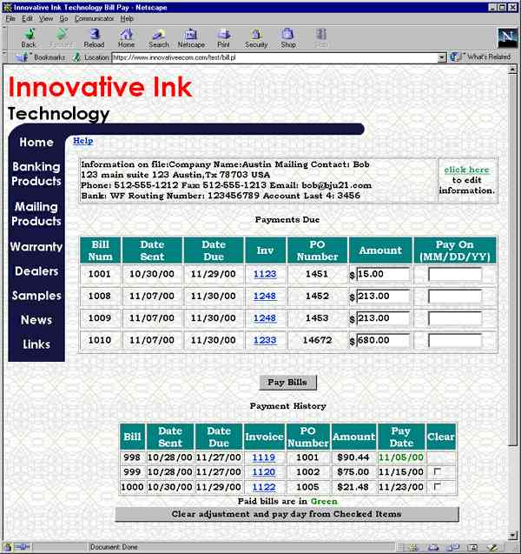This screenshot has width=521, height=554.
Task: Click Pay On date field for bill 1010
Action: [455, 341]
